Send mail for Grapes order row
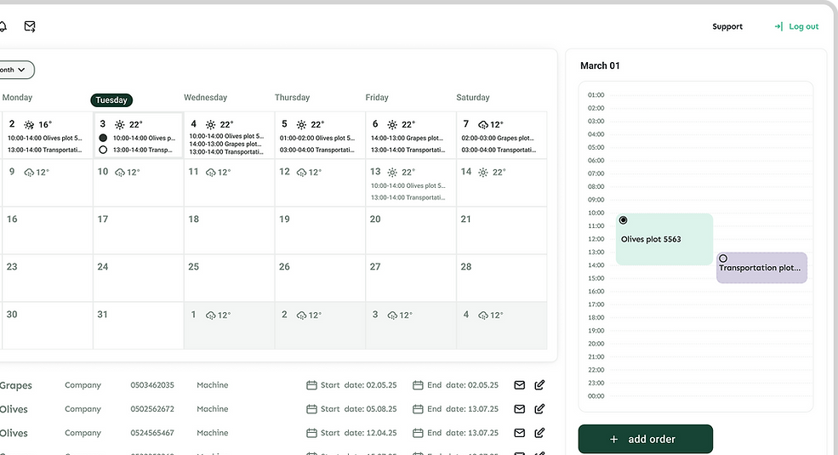The height and width of the screenshot is (455, 838). (x=520, y=385)
